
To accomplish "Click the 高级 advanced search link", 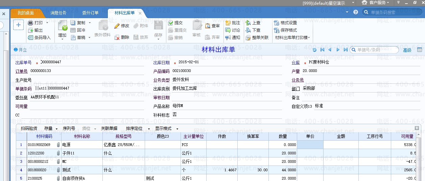I will (x=407, y=50).
